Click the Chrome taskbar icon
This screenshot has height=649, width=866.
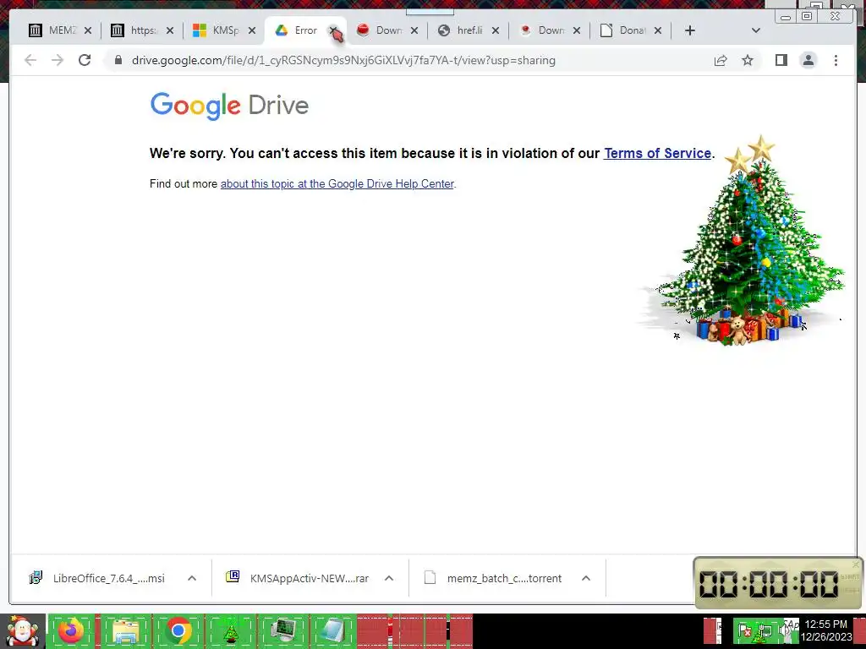tap(178, 631)
